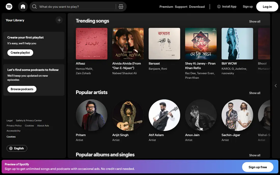Open the Alfaaz album cover
This screenshot has width=280, height=175.
tap(92, 43)
